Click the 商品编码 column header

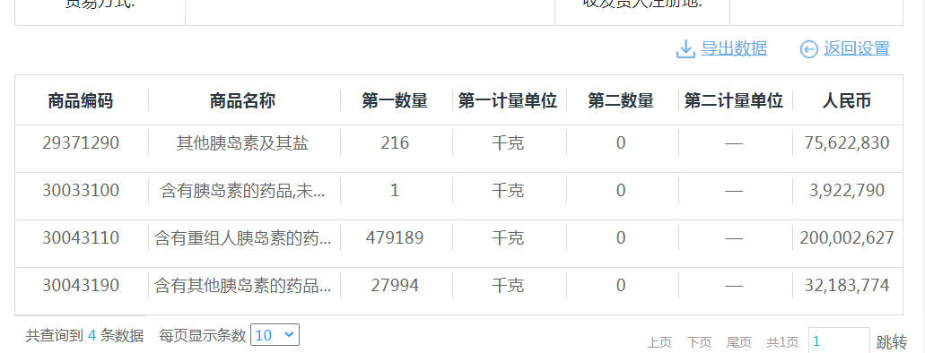click(x=80, y=100)
